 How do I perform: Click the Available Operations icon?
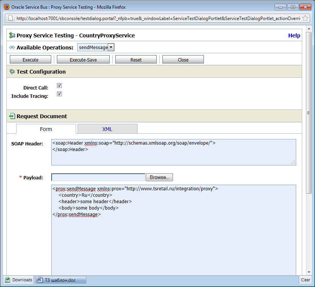(12, 47)
